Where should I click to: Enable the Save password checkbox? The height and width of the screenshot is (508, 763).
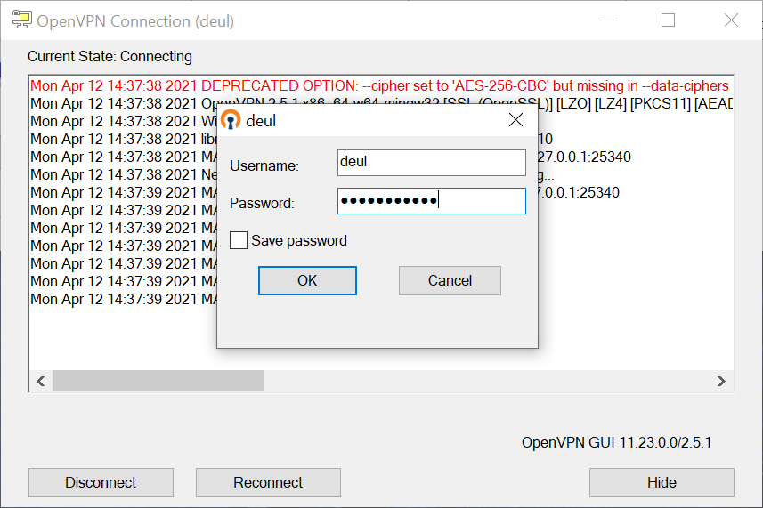click(239, 240)
